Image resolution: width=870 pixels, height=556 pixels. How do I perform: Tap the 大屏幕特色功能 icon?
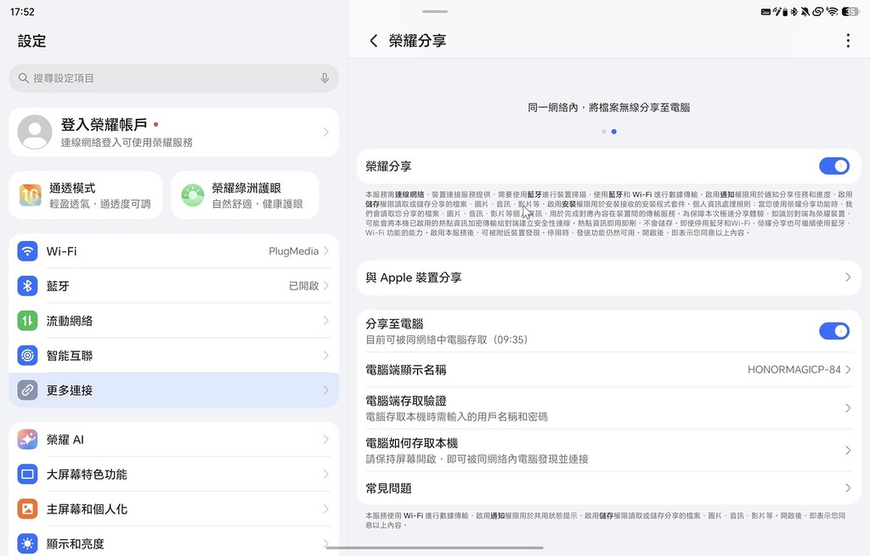pos(27,475)
